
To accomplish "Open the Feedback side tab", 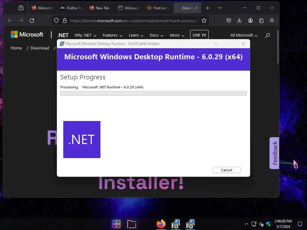I will pos(274,153).
